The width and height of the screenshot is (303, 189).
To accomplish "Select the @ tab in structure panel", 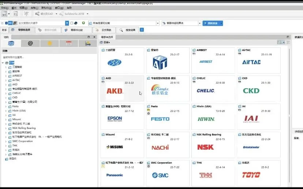I will coord(30,43).
